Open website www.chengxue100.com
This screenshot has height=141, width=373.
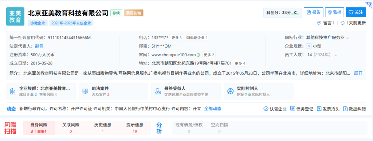click(173, 55)
